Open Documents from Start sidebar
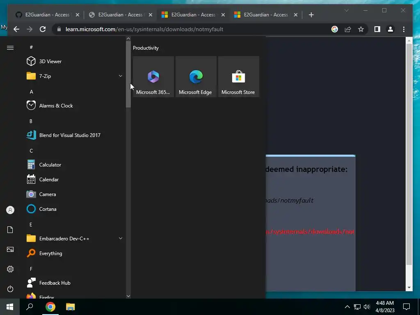This screenshot has width=420, height=315. tap(10, 230)
